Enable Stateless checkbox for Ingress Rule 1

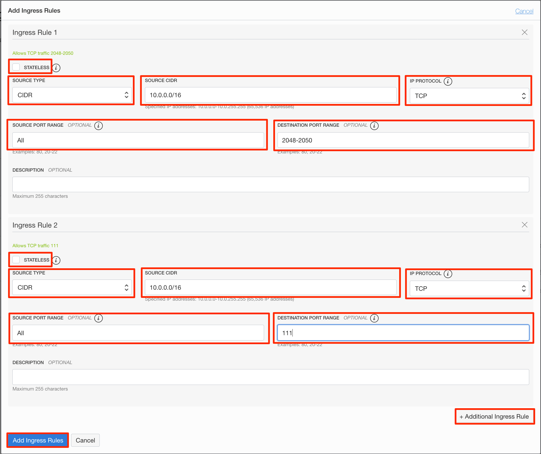[16, 67]
